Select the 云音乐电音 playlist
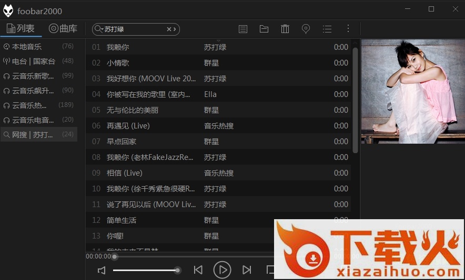The height and width of the screenshot is (280, 465). 39,120
